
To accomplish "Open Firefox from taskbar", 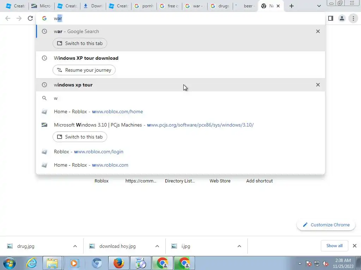I will 119,263.
